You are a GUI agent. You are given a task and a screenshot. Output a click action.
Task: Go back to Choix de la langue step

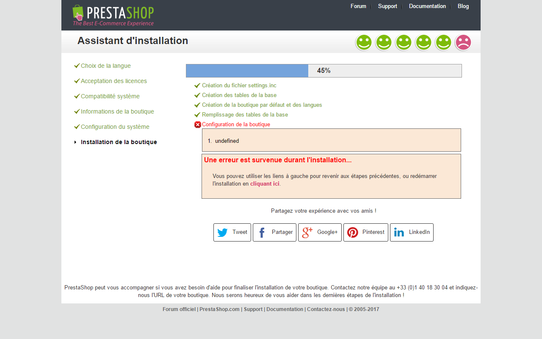coord(106,66)
